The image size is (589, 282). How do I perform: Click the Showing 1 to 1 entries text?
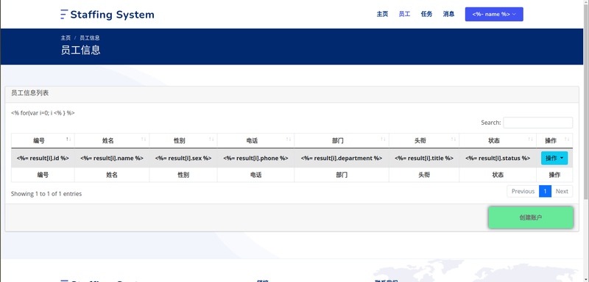click(46, 194)
